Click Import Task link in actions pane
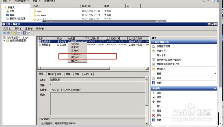Image resolution: width=224 pixels, height=127 pixels. [162, 55]
